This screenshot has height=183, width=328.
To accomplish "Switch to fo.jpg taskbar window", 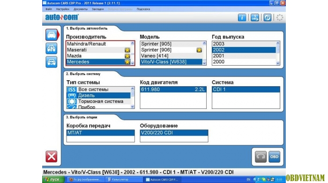I will (86, 180).
